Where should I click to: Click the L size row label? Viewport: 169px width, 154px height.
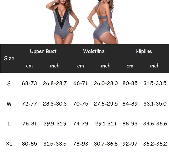pyautogui.click(x=9, y=124)
